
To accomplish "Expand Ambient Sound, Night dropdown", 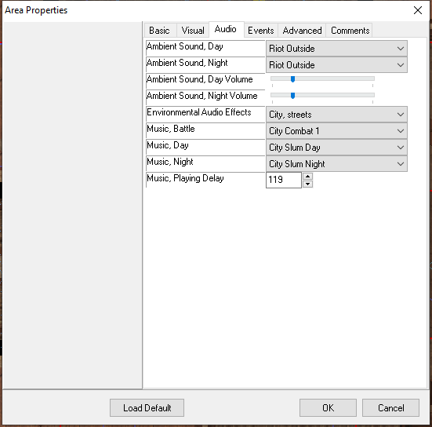I will [x=336, y=65].
